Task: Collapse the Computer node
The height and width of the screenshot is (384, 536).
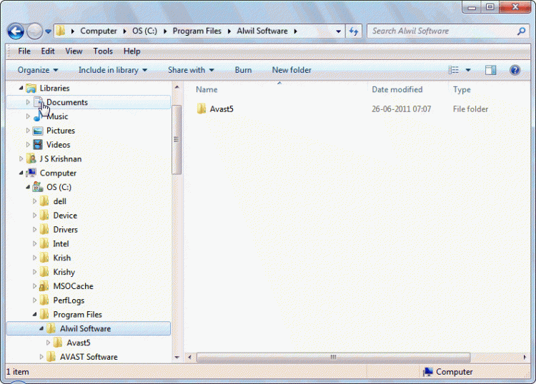Action: tap(21, 173)
